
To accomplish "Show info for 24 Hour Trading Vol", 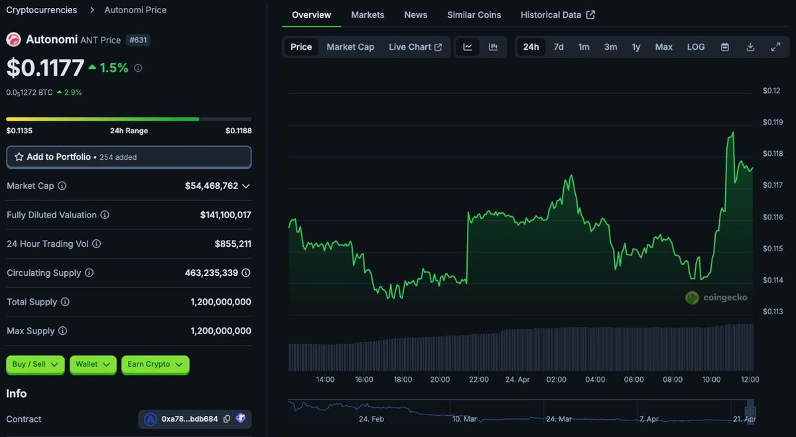I will 96,244.
